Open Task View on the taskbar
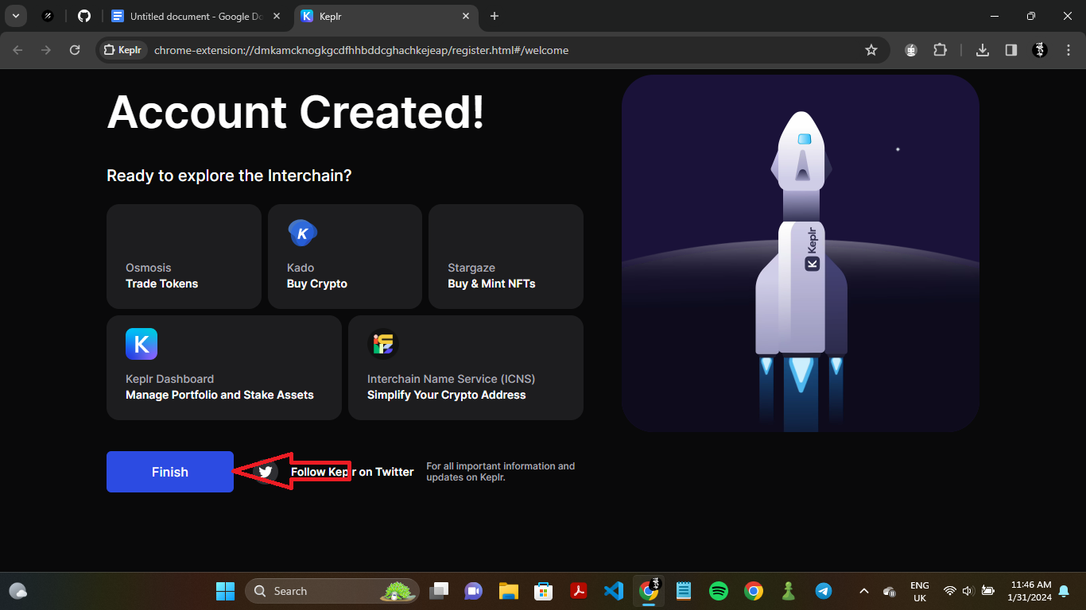Image resolution: width=1086 pixels, height=610 pixels. (x=439, y=591)
